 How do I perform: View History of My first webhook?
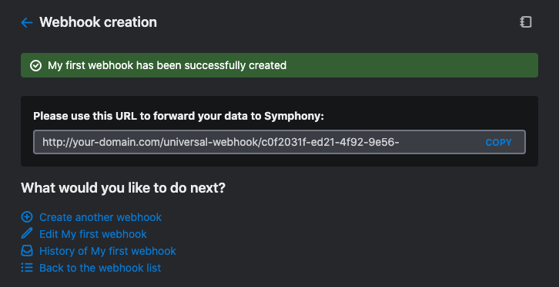(108, 251)
